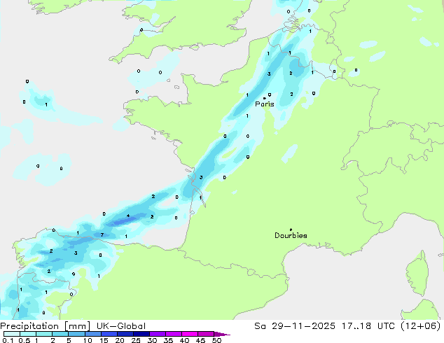The image size is (444, 343).
Task: Click the legend value '25'
Action: [x=136, y=340]
